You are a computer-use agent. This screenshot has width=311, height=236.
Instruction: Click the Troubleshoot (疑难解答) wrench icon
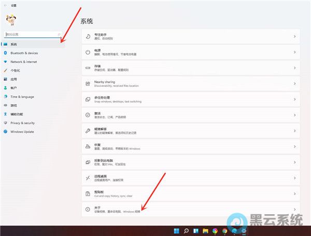coord(88,131)
